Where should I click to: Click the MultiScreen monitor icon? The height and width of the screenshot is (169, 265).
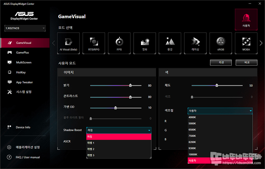coord(10,62)
